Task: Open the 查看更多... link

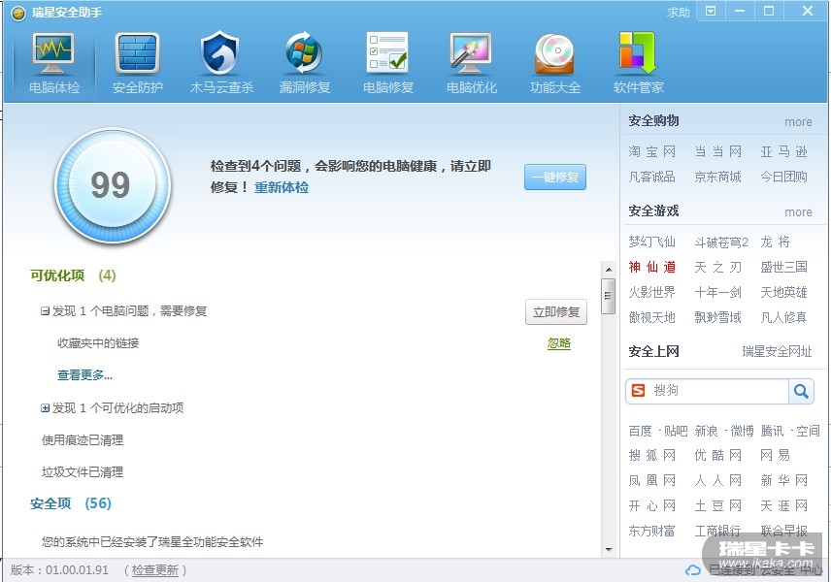Action: (x=84, y=375)
